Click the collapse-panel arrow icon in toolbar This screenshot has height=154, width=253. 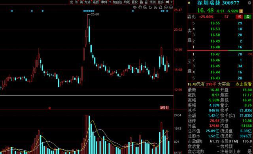click(167, 2)
